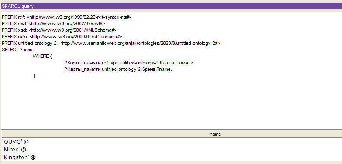
Task: Click the PREFIX untitled-ontology-2: line
Action: coord(111,43)
